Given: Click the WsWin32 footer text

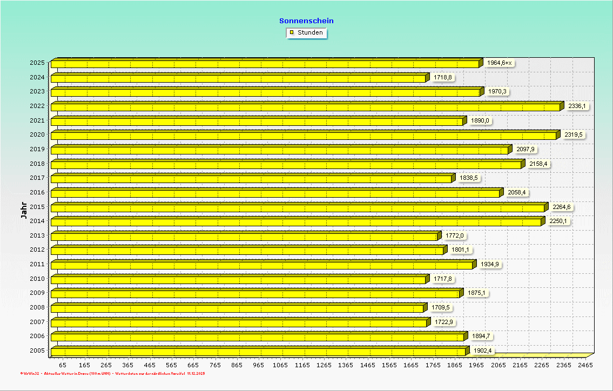Looking at the screenshot, I should click(x=30, y=373).
